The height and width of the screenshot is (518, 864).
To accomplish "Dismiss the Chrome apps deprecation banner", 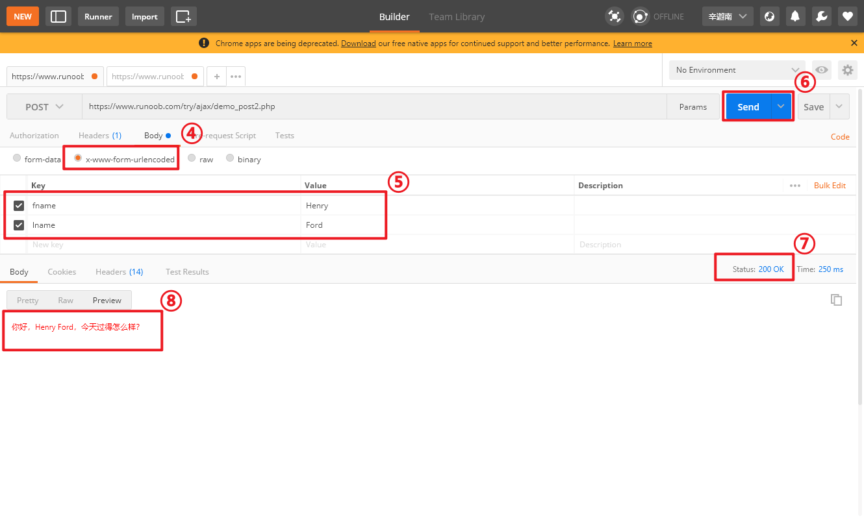I will 854,43.
